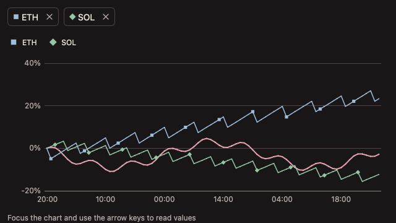
Task: Click the chart focus instructions text
Action: [x=101, y=218]
